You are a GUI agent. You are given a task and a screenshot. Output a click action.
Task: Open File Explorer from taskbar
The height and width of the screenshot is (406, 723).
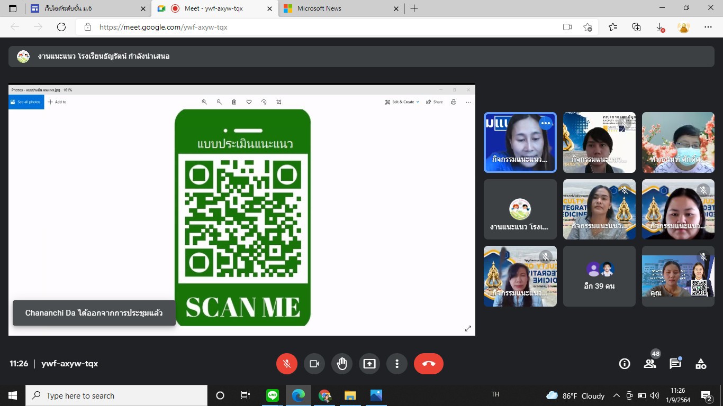click(350, 395)
